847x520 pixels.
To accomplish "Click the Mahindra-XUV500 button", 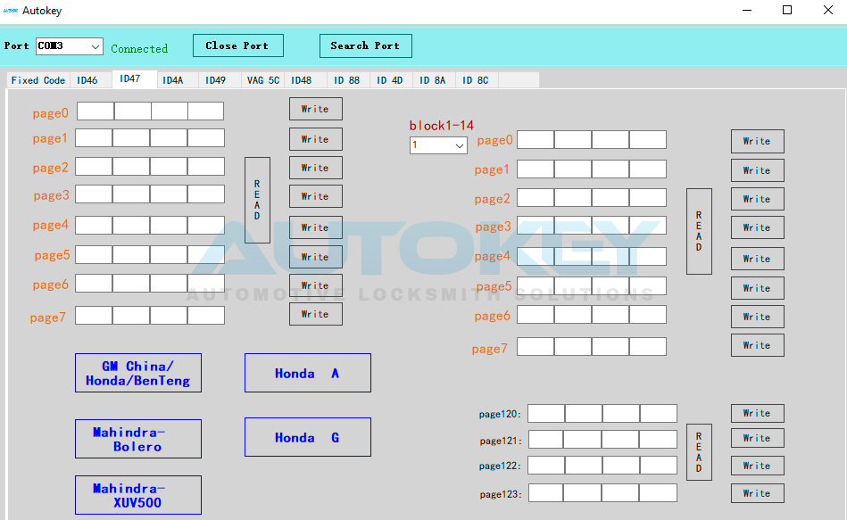I will pyautogui.click(x=138, y=495).
